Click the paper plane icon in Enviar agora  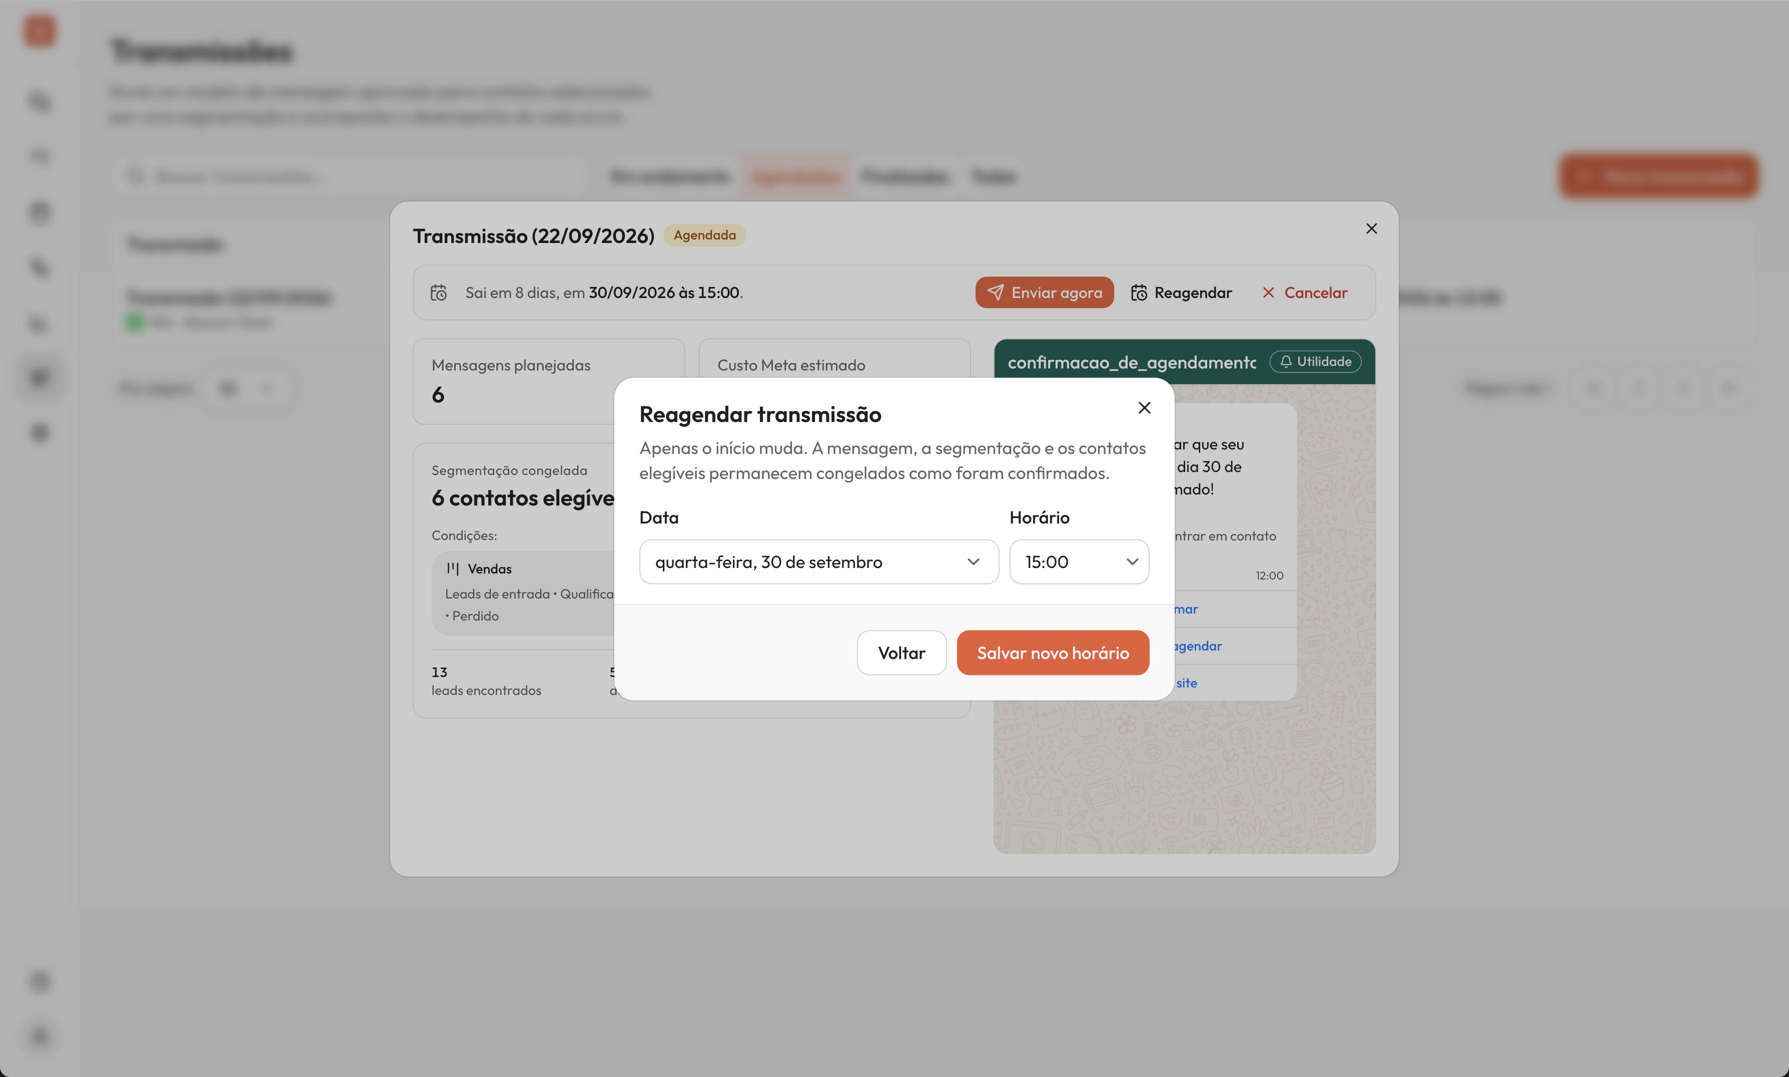pos(996,292)
